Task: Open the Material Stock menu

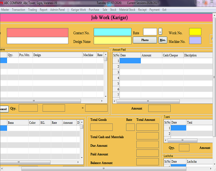Action: click(x=127, y=10)
